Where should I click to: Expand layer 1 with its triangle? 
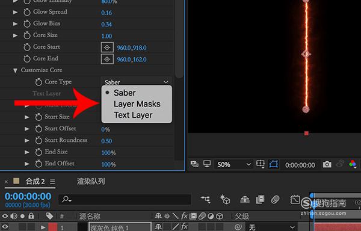tap(43, 227)
